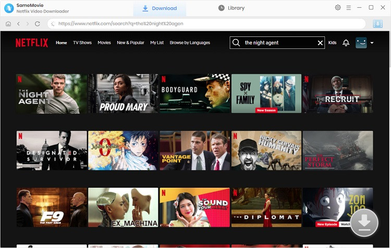The width and height of the screenshot is (391, 248).
Task: Open the settings gear icon
Action: click(x=338, y=7)
